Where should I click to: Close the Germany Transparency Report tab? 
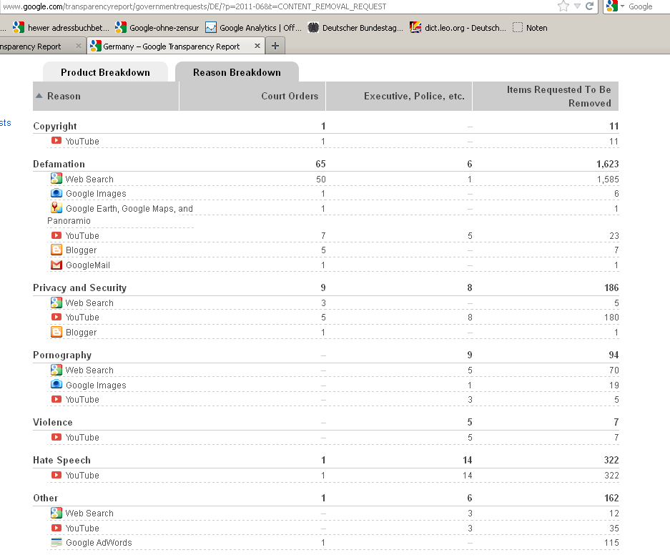257,46
